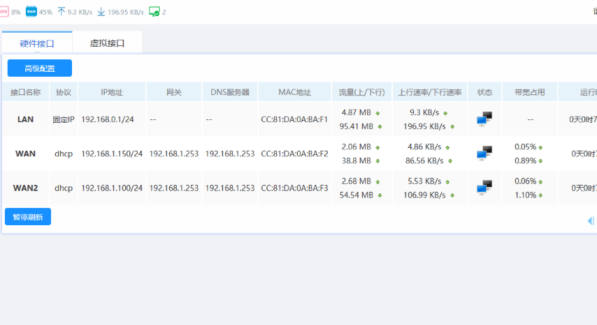Open the online devices monitor icon

(x=154, y=12)
